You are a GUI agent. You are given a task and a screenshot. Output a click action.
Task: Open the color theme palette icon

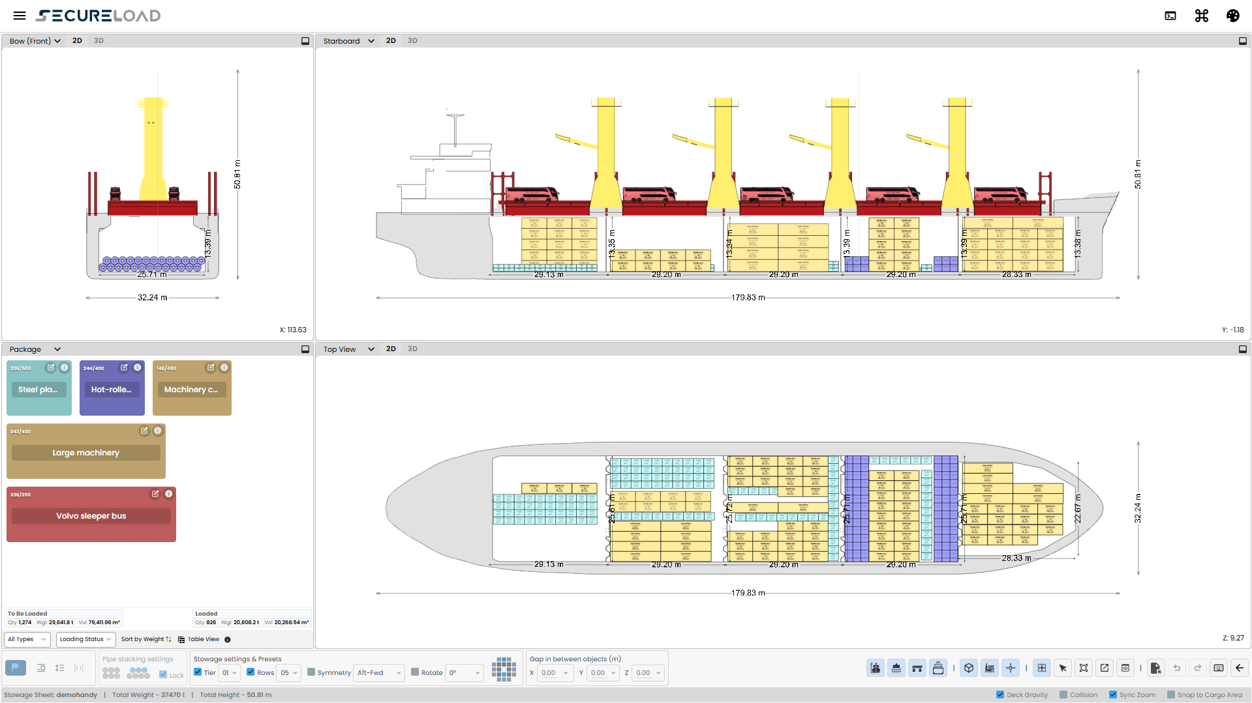[1232, 16]
